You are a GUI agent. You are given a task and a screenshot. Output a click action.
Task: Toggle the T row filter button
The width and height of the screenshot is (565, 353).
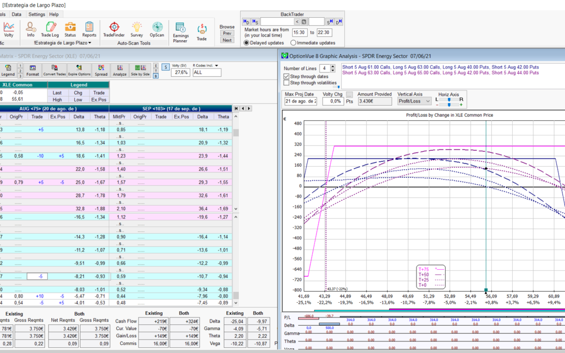(x=156, y=71)
